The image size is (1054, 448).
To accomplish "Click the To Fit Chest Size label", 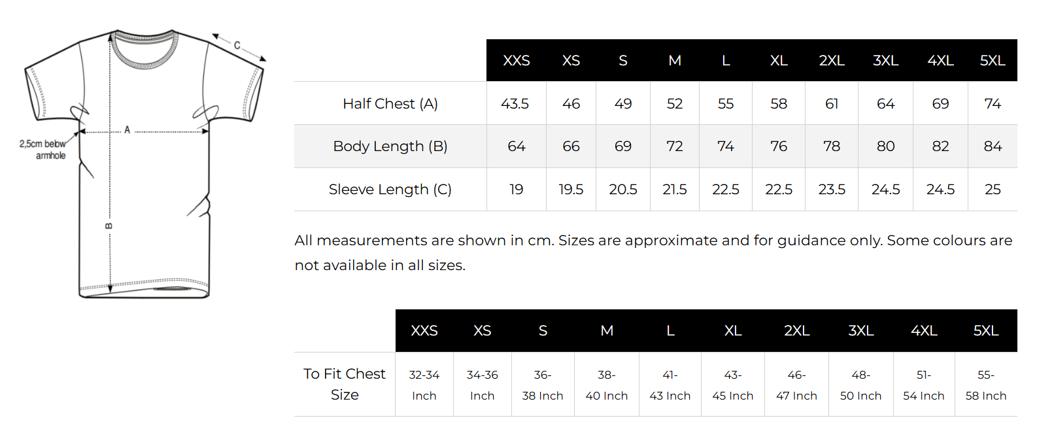I will coord(345,384).
